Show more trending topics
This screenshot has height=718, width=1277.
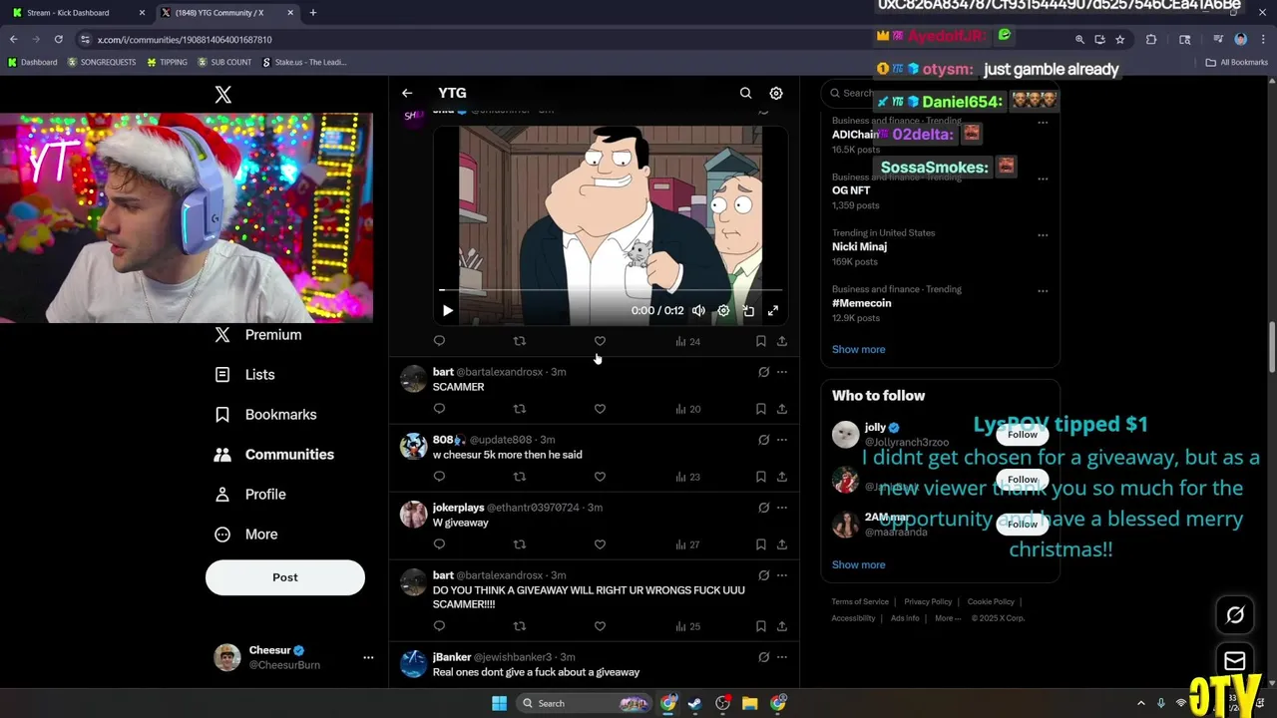coord(859,349)
